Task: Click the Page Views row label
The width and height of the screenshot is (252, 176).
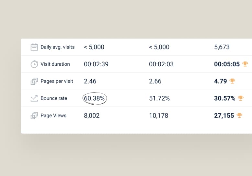Action: click(x=53, y=115)
